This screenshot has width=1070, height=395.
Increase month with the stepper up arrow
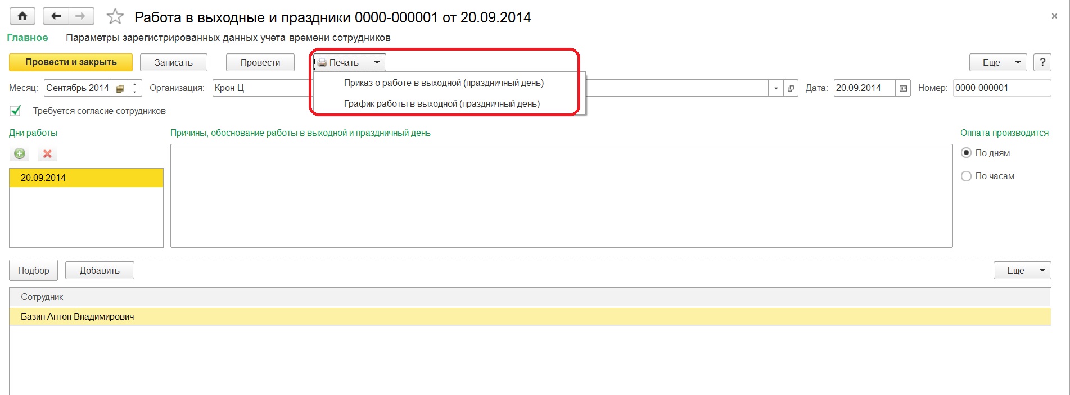135,84
